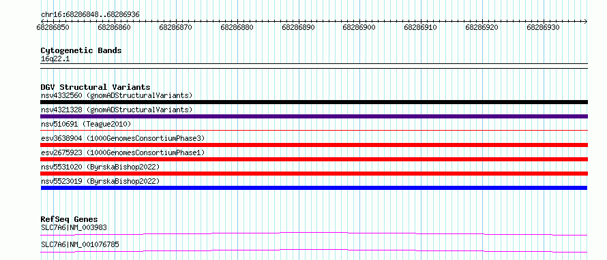607x260 pixels.
Task: Click the nsv4332560 gnomAD variant label
Action: pos(117,95)
